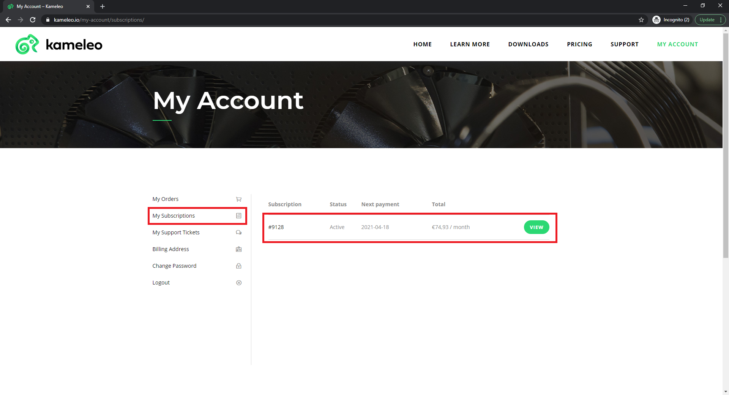
Task: Restore down the browser window
Action: [x=703, y=6]
